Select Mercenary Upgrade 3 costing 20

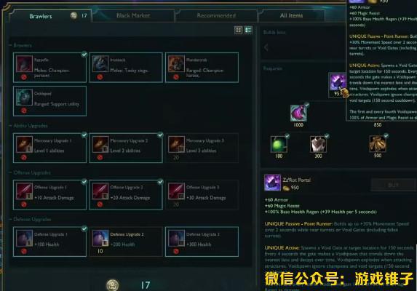tap(202, 148)
